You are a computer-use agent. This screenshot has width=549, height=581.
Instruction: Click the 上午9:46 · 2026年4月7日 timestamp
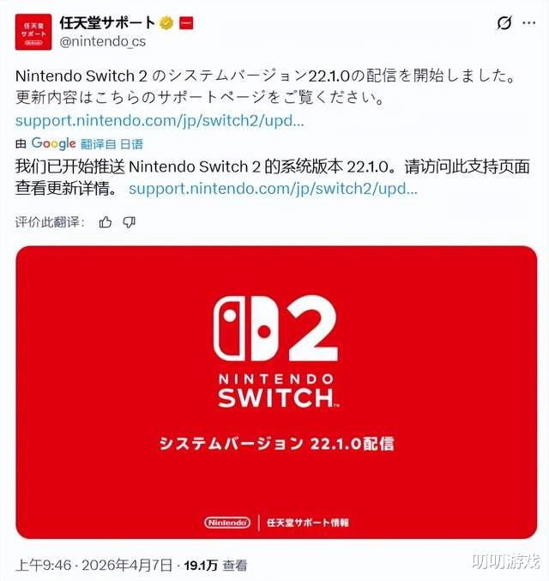point(94,566)
